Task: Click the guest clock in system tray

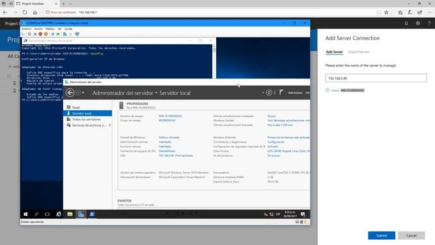Action: coord(290,214)
